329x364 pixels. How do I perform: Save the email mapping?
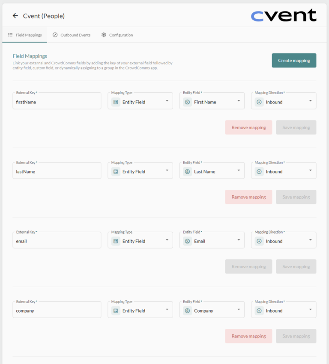[296, 266]
